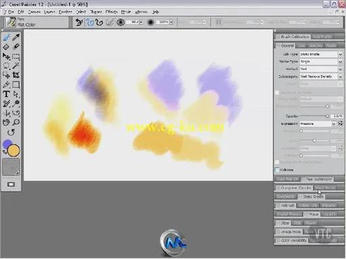
Task: Select the Text tool
Action: [6, 94]
